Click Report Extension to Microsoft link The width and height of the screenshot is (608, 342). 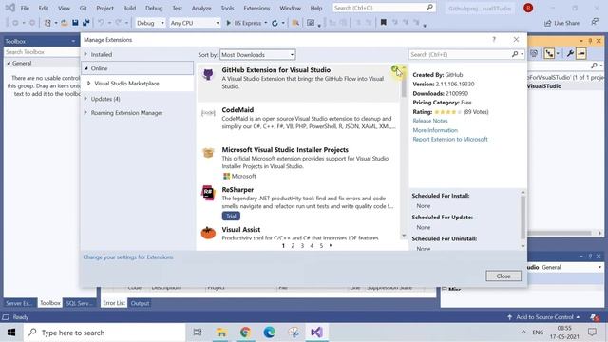(450, 140)
